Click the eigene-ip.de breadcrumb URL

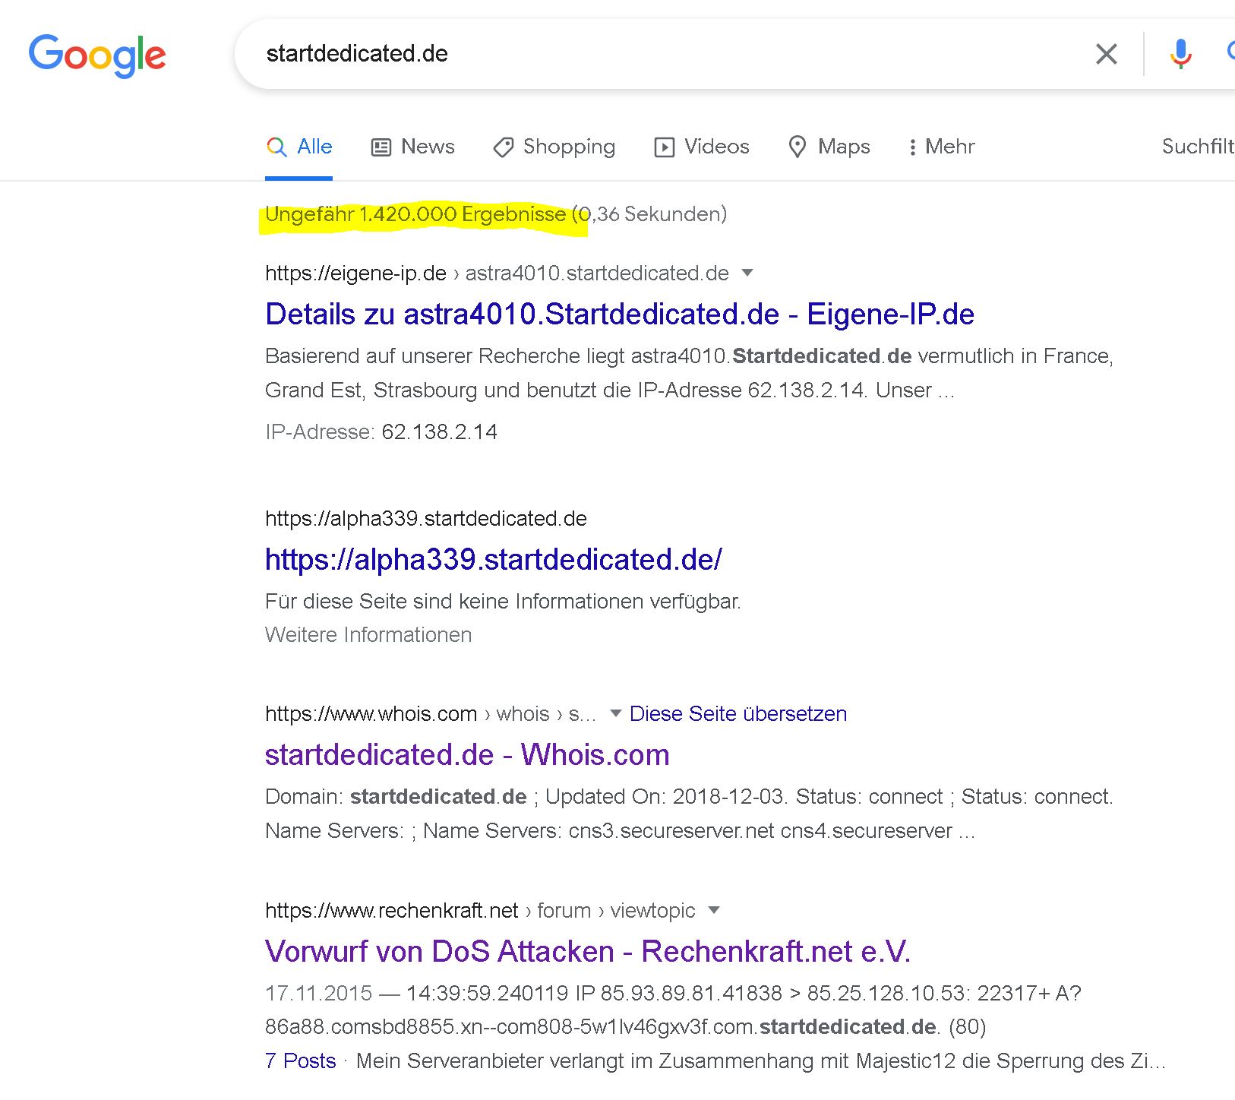pyautogui.click(x=497, y=273)
